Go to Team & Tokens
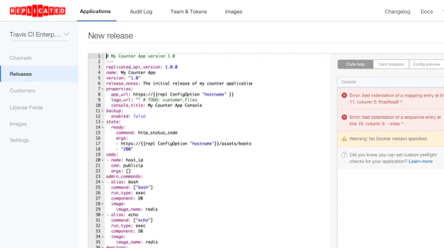The height and width of the screenshot is (248, 444). (189, 12)
